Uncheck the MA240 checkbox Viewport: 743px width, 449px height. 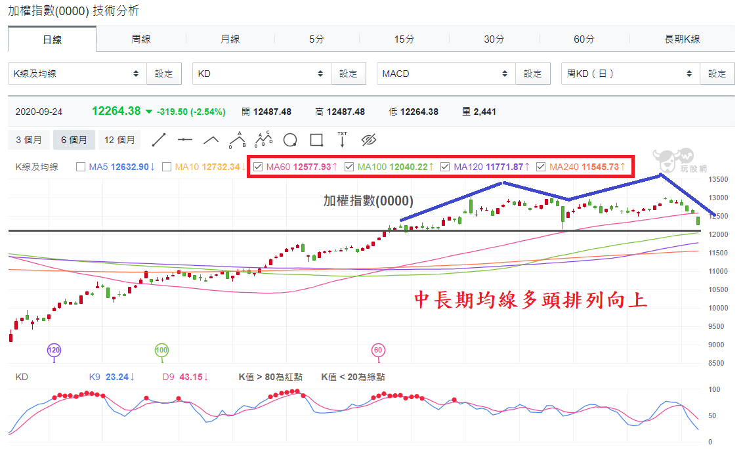coord(541,167)
